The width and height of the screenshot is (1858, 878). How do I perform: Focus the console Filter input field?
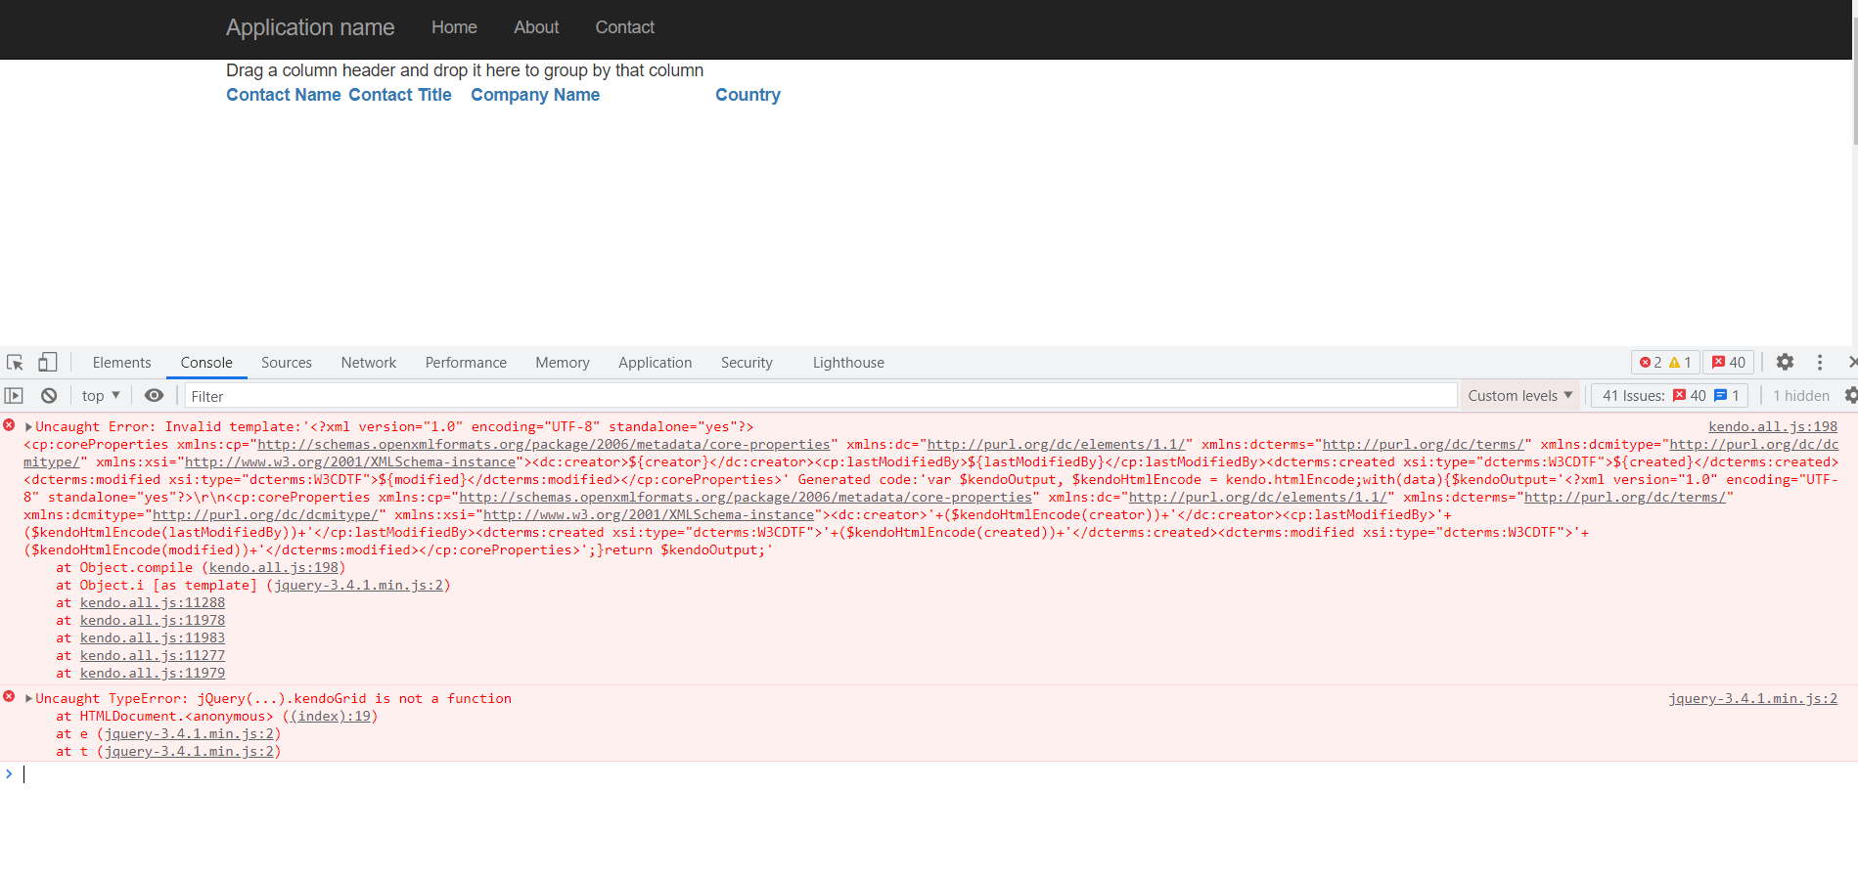[820, 396]
